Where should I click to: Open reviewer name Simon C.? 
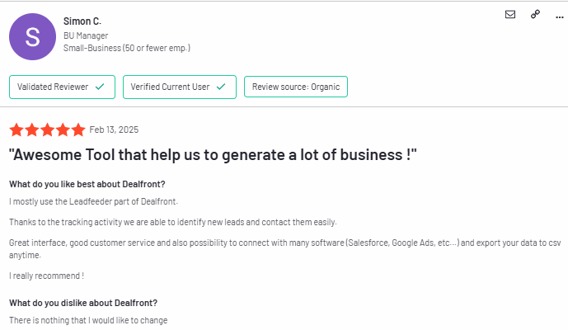coord(82,21)
